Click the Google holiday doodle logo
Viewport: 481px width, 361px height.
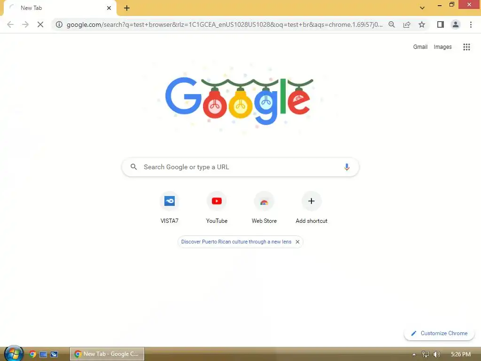coord(239,100)
